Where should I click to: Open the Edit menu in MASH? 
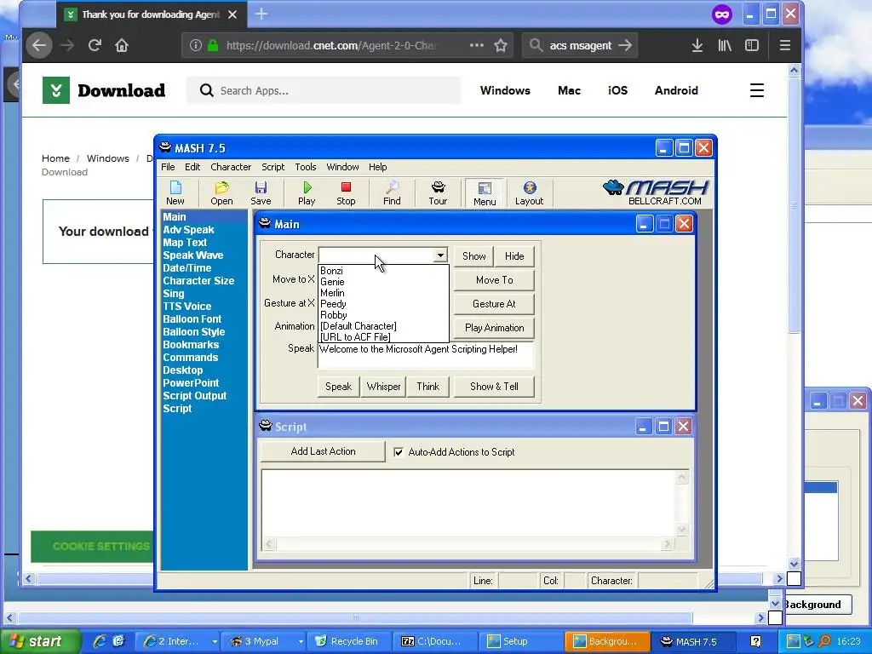(192, 167)
